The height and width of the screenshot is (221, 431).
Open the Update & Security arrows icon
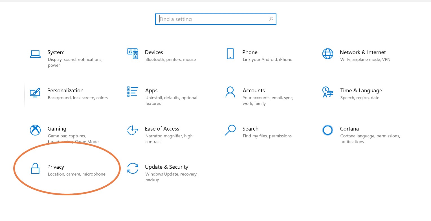tap(133, 168)
